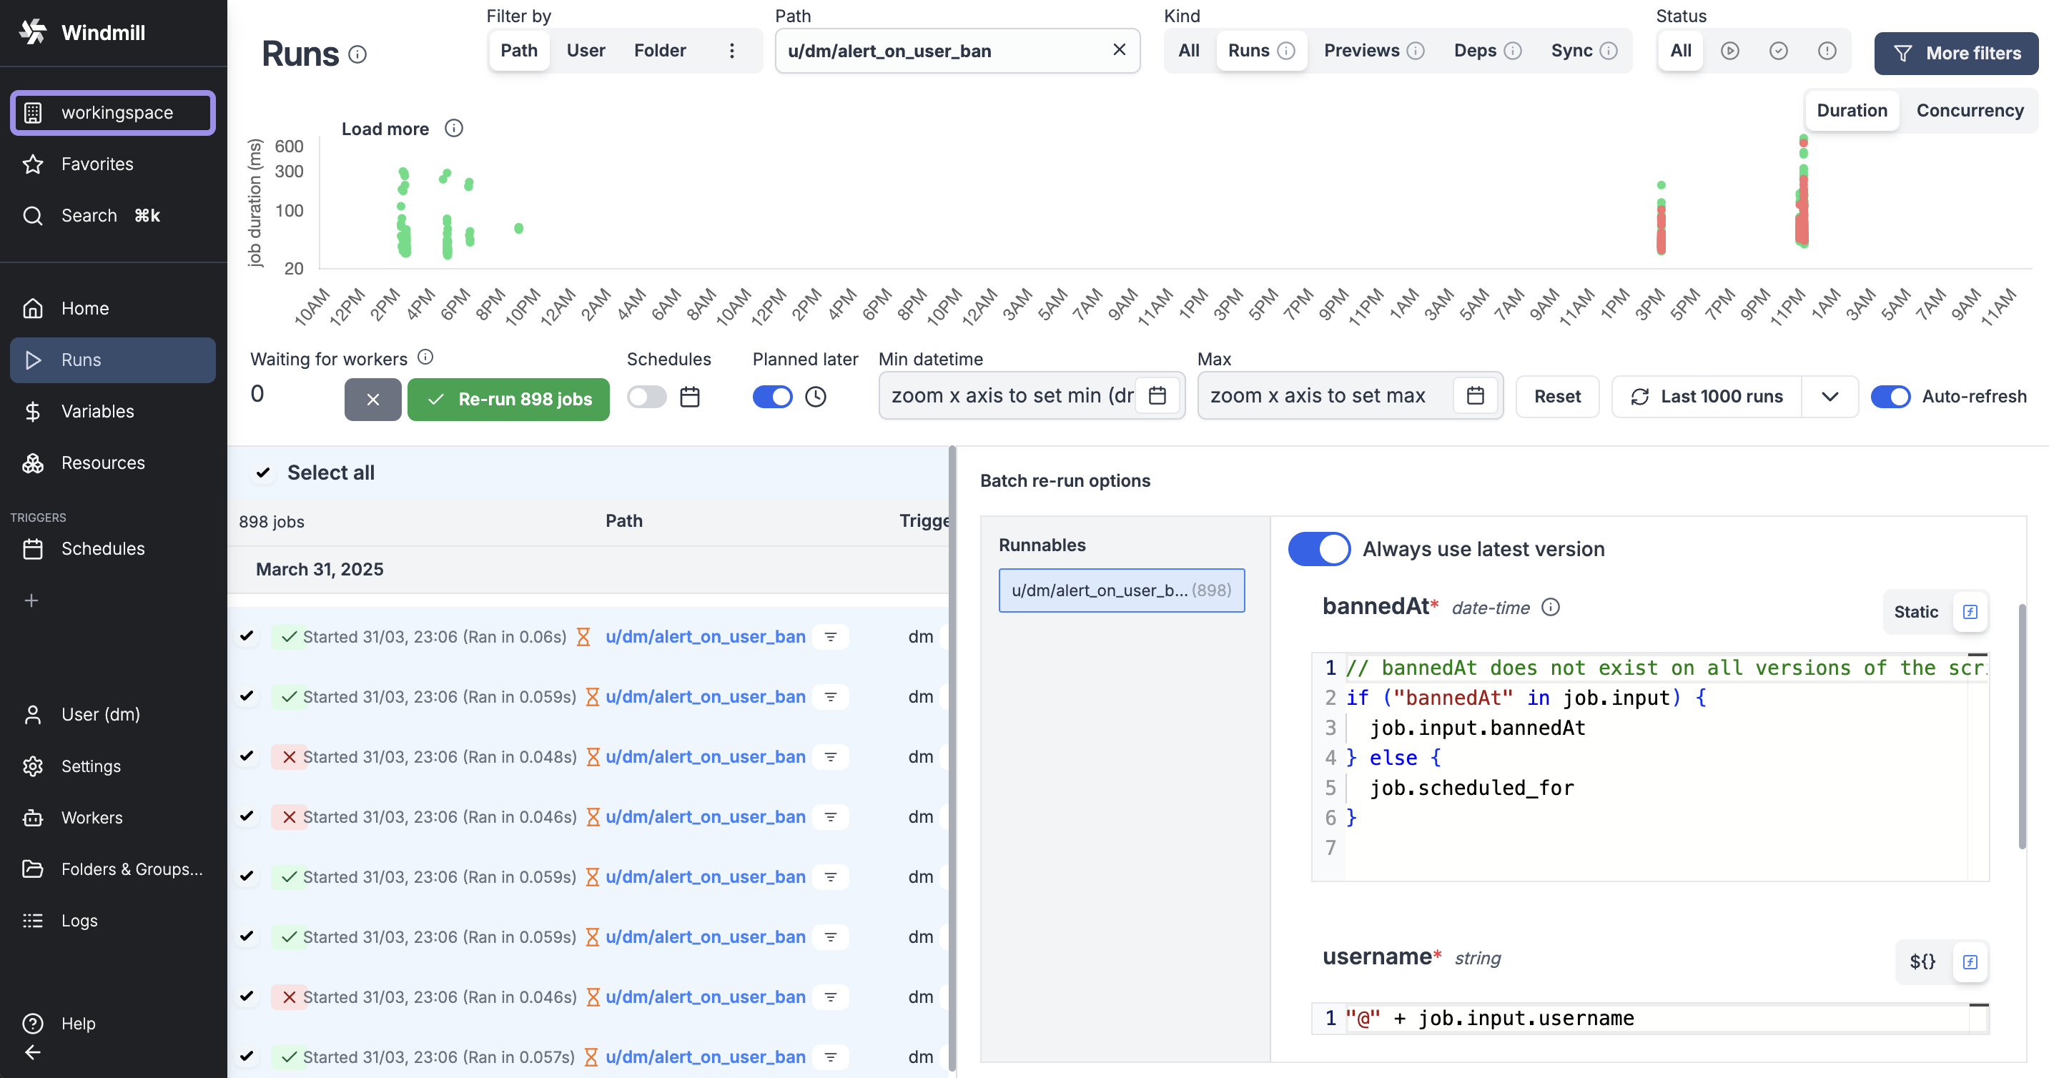Open Search from the sidebar
The image size is (2049, 1078).
[88, 214]
